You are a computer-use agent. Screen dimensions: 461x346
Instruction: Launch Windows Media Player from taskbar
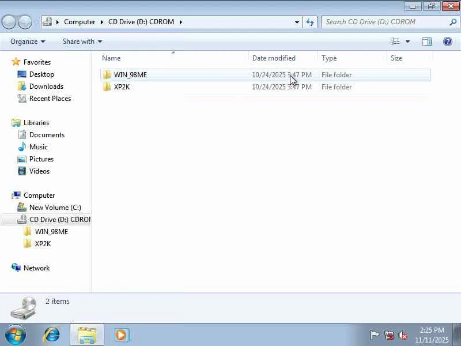[x=122, y=335]
